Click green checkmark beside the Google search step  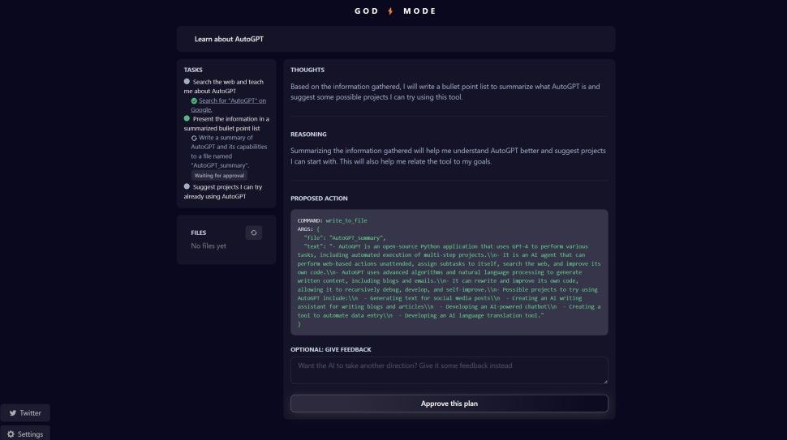195,100
